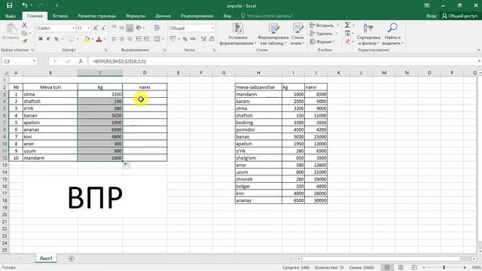Open Условное форматирование menu

click(x=238, y=34)
